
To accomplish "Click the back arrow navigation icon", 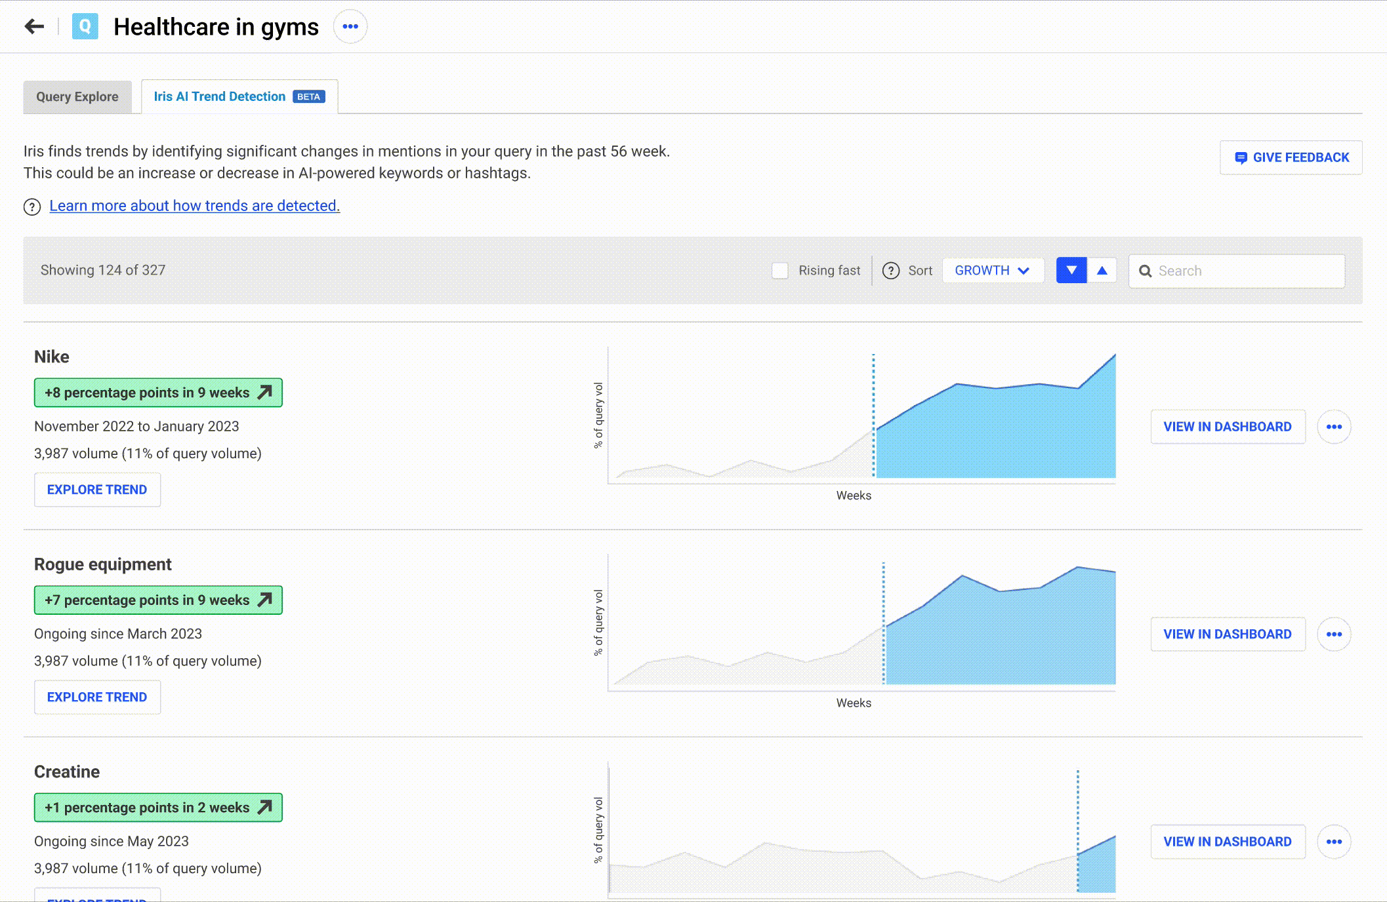I will pyautogui.click(x=32, y=26).
